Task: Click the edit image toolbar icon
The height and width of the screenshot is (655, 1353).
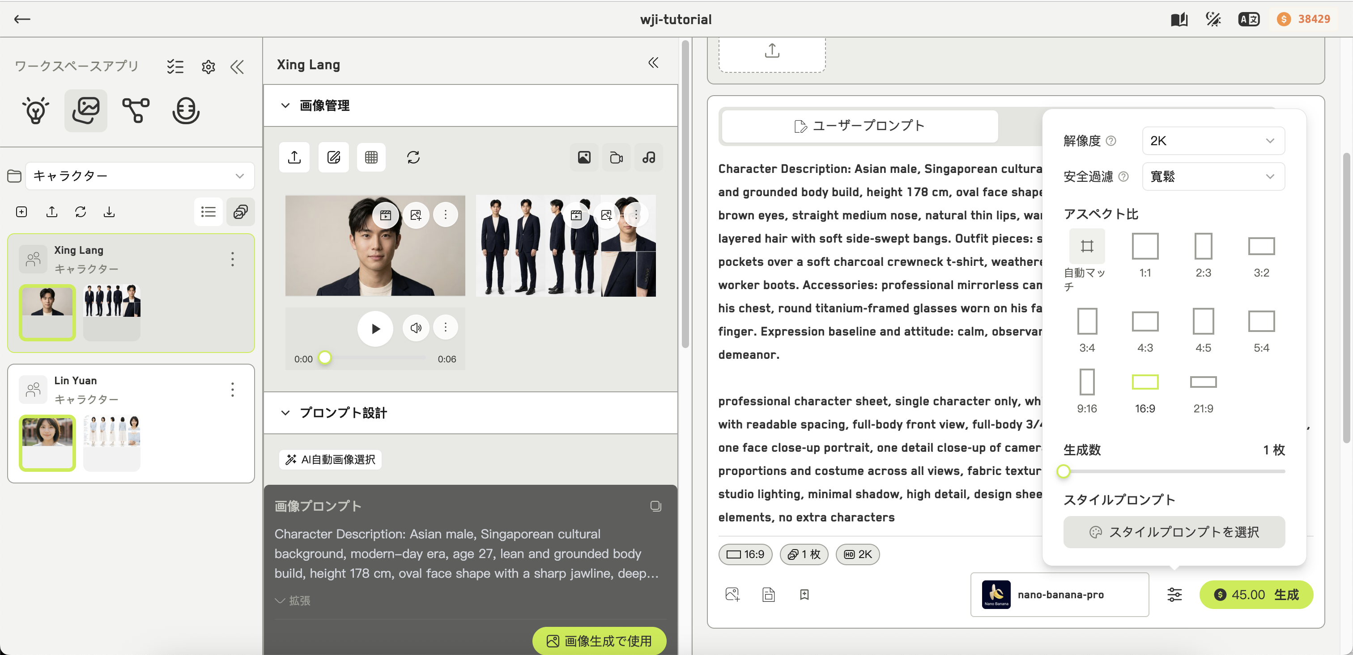Action: pyautogui.click(x=333, y=157)
